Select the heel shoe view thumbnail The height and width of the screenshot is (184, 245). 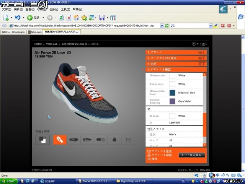click(x=114, y=140)
